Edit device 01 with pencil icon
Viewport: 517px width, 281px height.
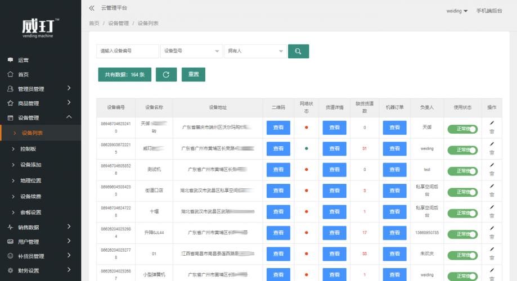click(x=492, y=250)
